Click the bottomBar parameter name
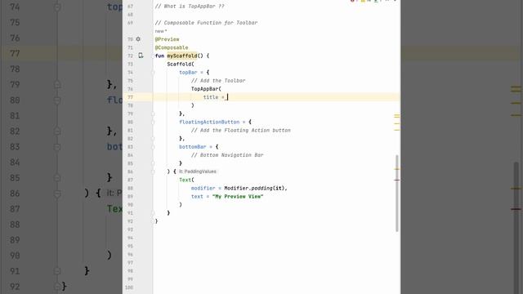523x294 pixels. 193,147
